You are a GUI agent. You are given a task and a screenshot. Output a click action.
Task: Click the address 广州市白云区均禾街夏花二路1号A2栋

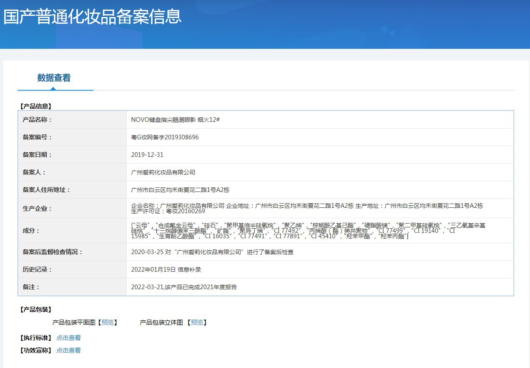[180, 190]
